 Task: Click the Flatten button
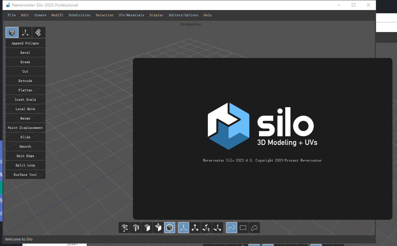tap(25, 90)
